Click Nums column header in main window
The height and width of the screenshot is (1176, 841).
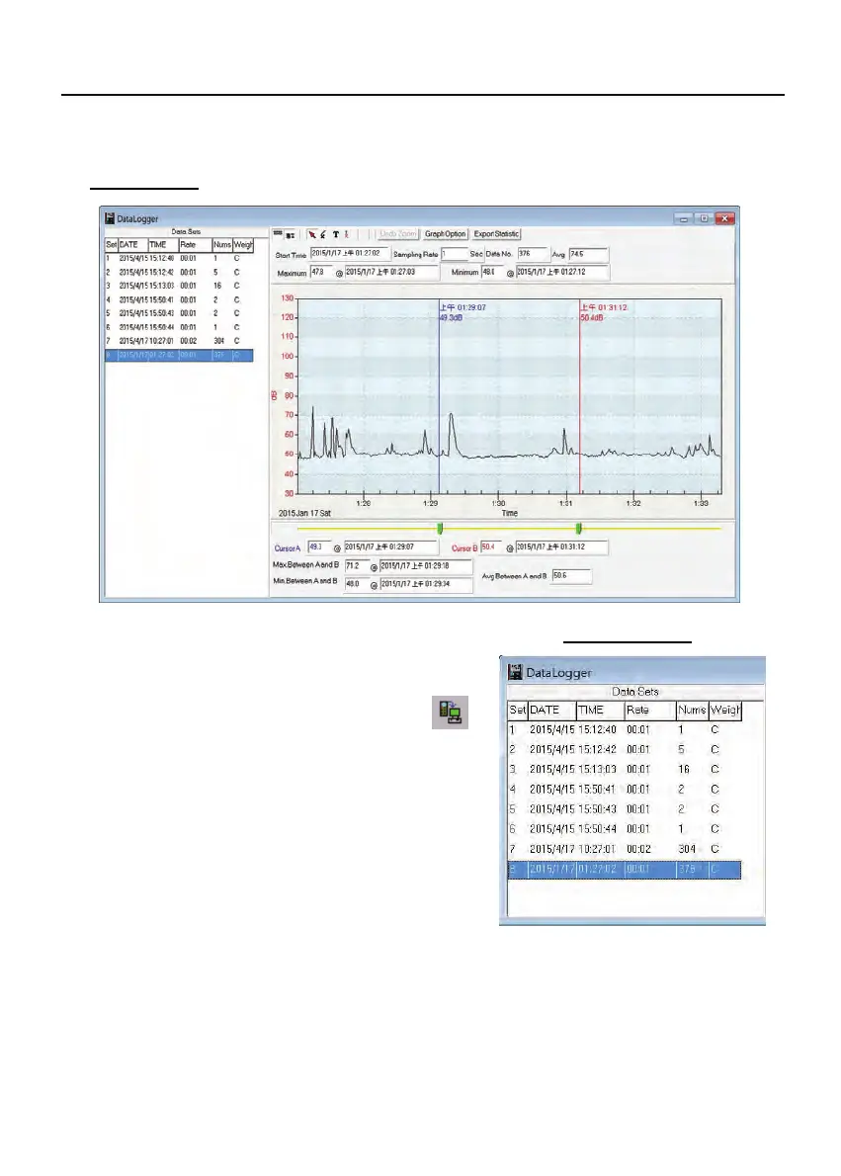point(222,244)
